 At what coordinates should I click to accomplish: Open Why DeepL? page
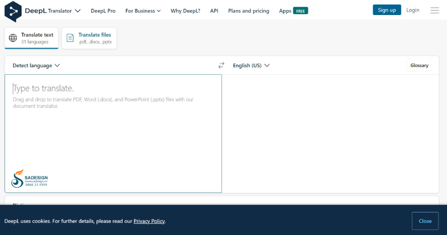pos(185,11)
